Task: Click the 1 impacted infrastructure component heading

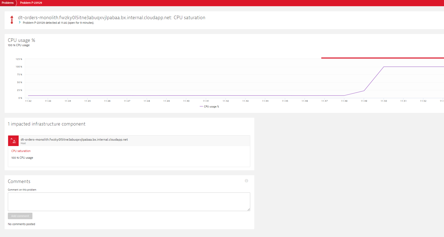Action: 46,124
